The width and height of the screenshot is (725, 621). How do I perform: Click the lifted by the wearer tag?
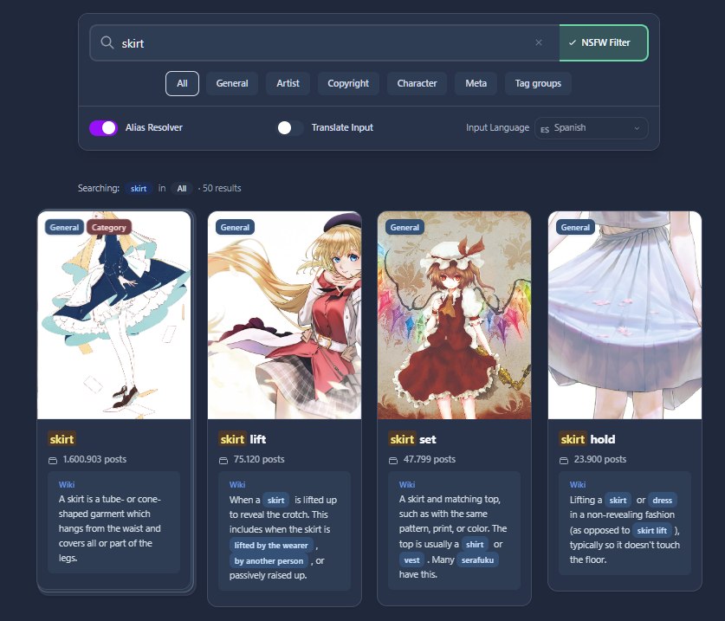click(x=271, y=545)
